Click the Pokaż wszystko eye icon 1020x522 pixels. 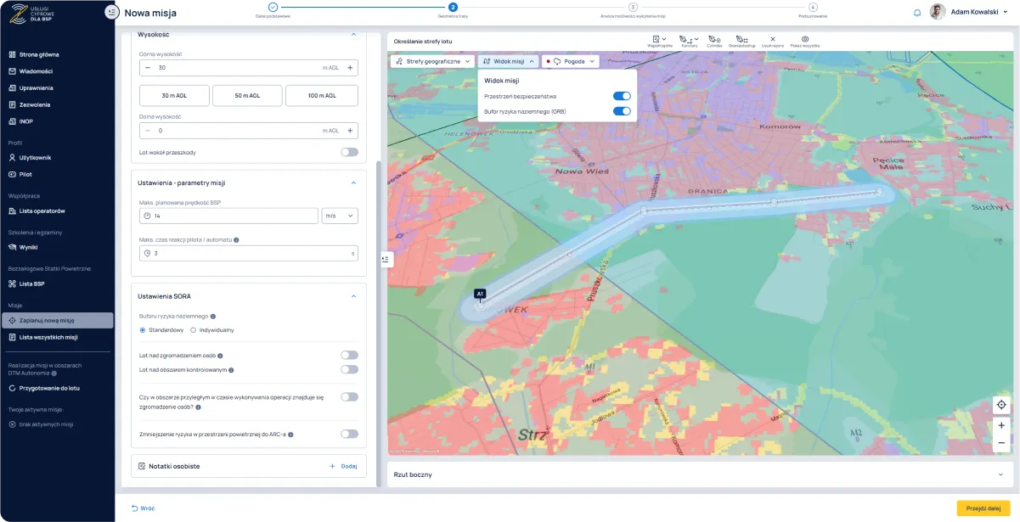tap(804, 39)
